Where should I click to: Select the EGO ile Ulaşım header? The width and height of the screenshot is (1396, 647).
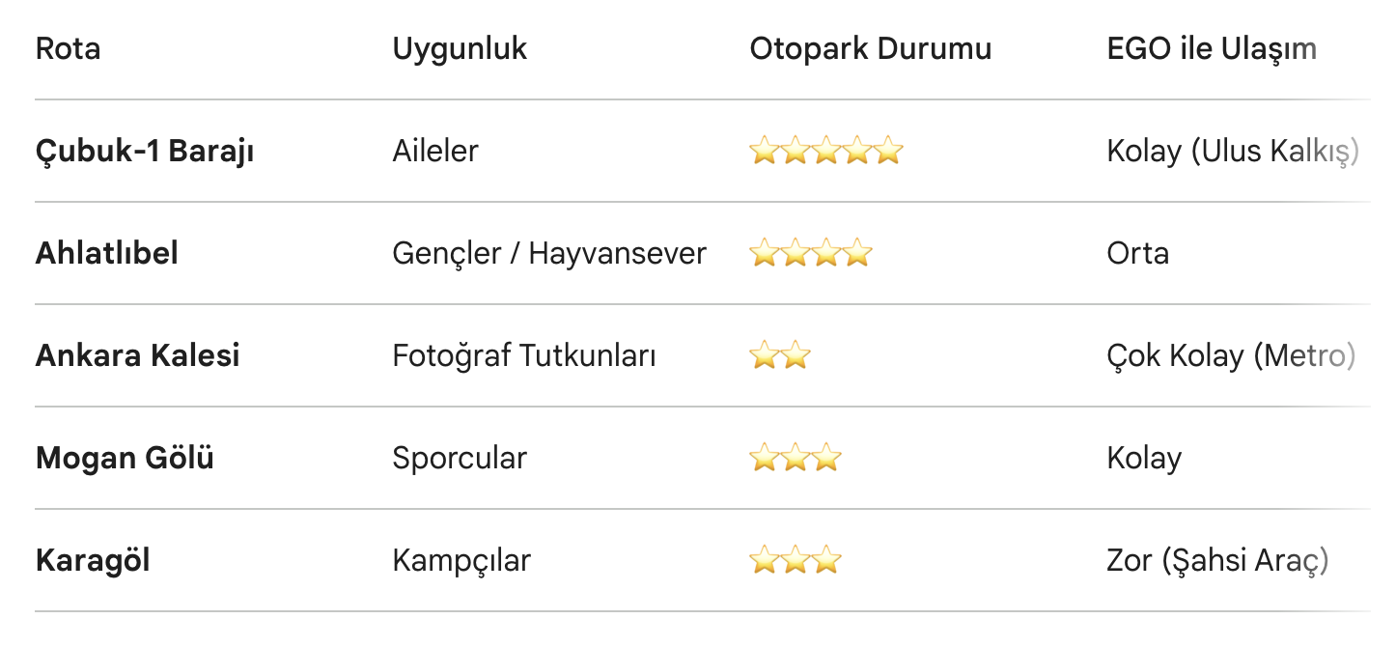pos(1212,49)
